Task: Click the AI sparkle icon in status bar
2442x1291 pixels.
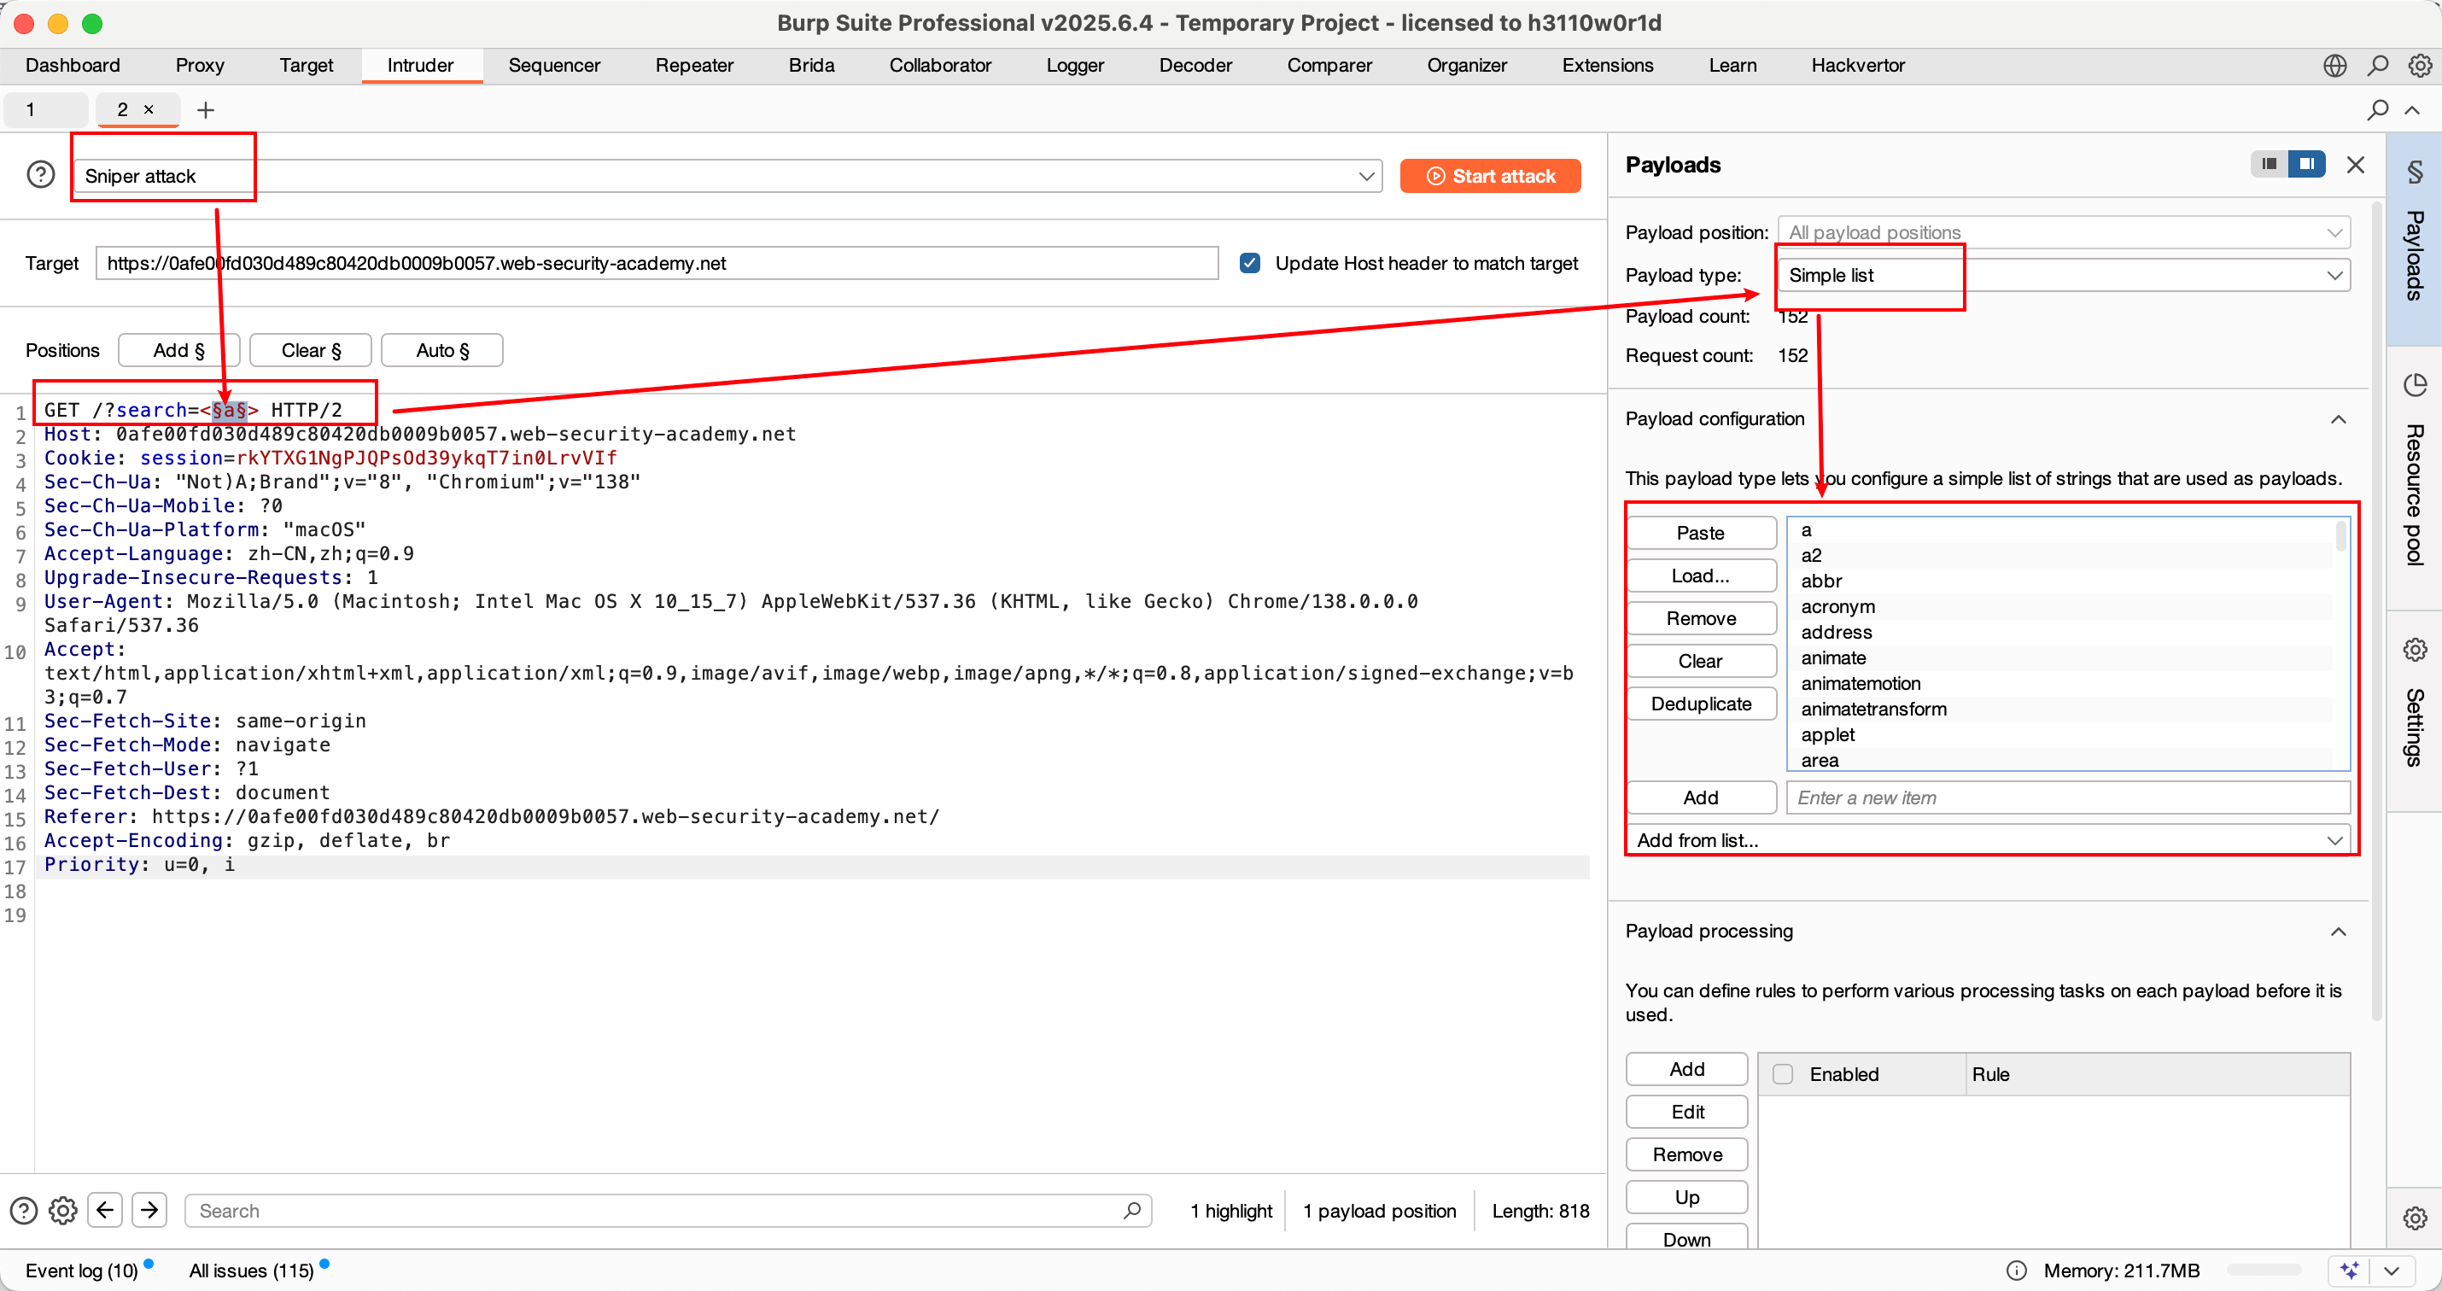Action: 2349,1271
